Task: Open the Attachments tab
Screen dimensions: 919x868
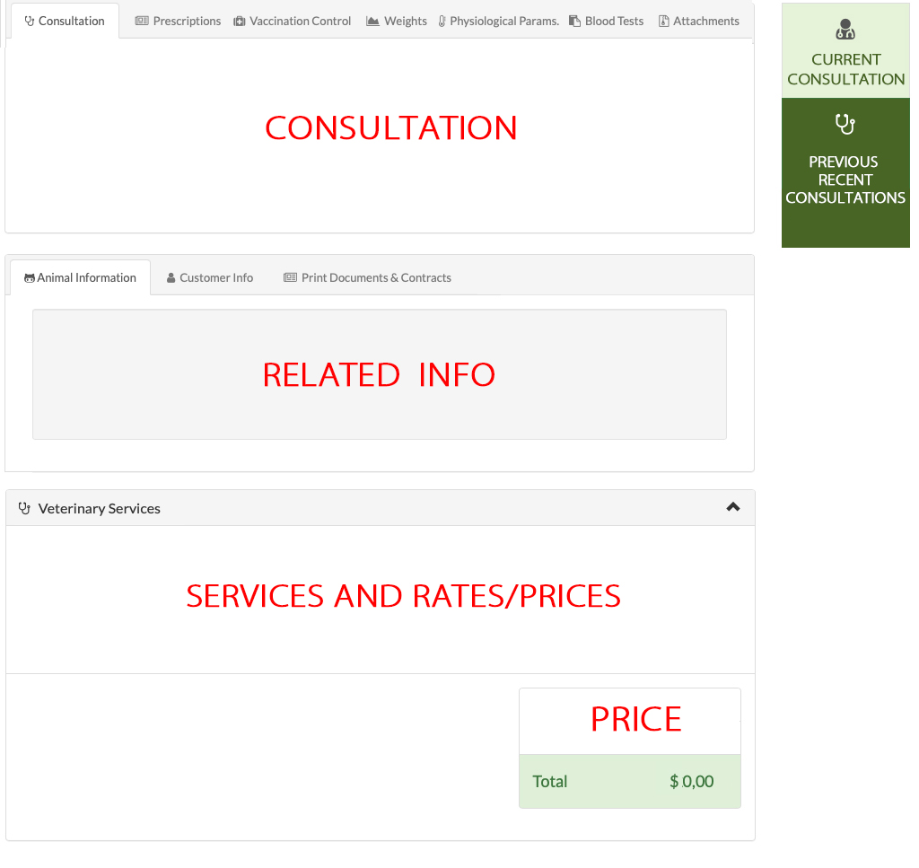Action: click(x=698, y=22)
